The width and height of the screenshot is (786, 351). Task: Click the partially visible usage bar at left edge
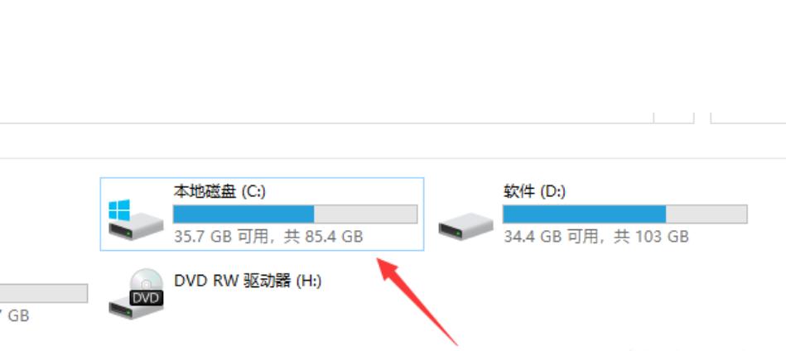(x=44, y=293)
